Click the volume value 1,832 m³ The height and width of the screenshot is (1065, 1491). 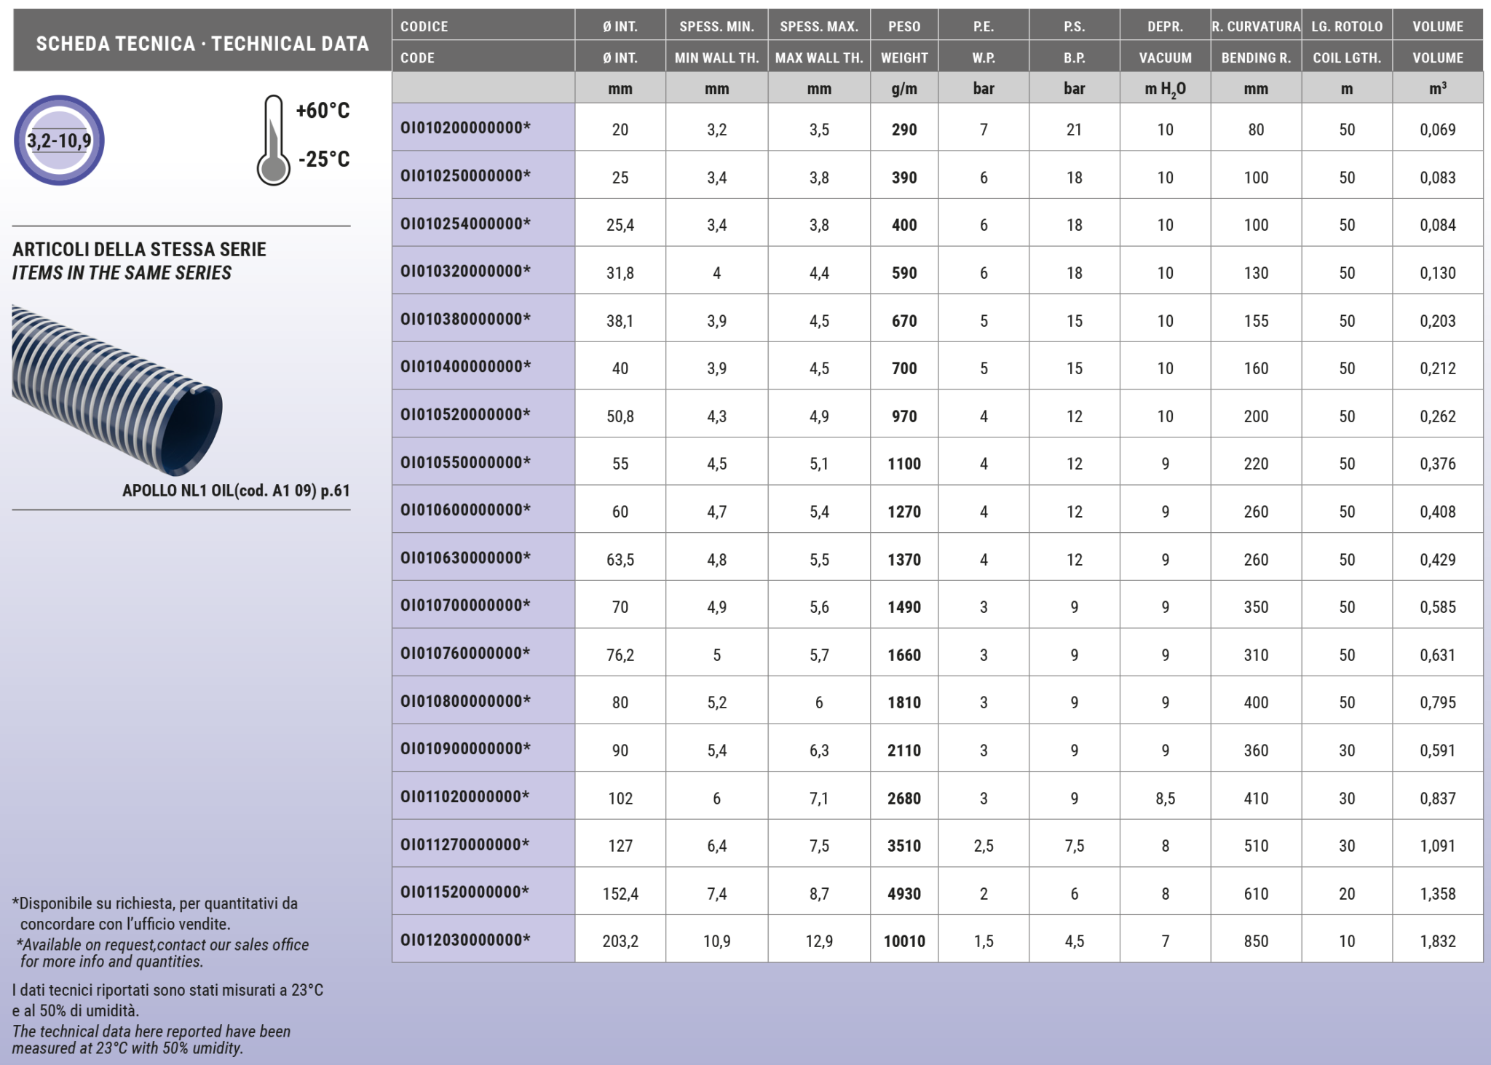tap(1437, 941)
